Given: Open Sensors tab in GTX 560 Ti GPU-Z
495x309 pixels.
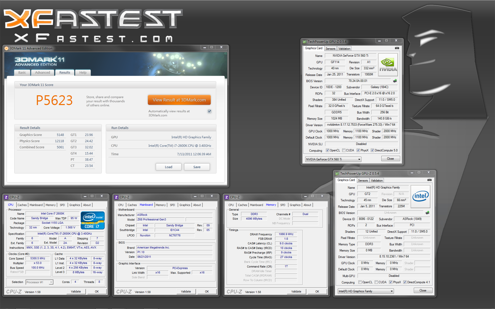Looking at the screenshot, I should point(330,49).
